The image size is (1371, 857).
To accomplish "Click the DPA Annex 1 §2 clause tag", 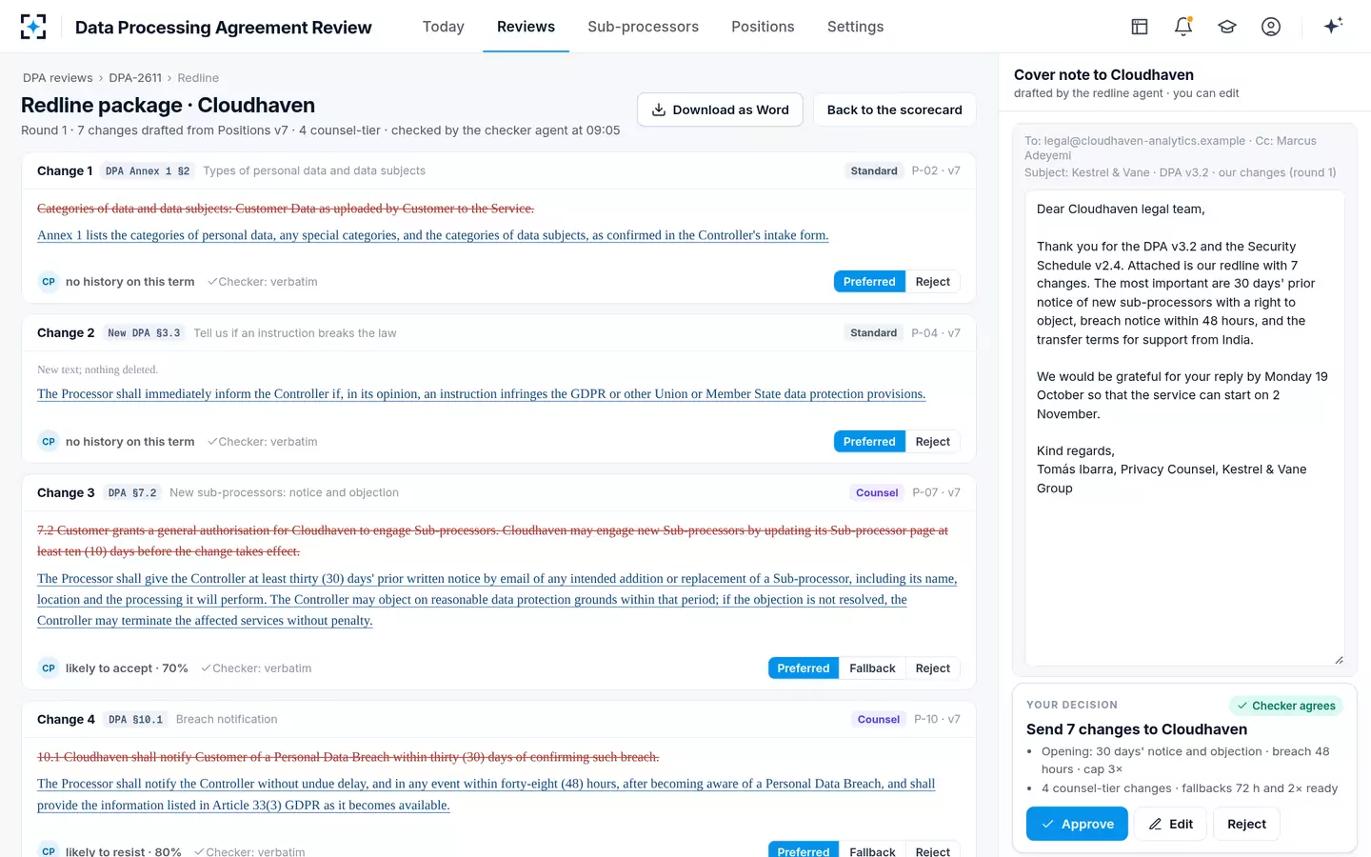I will (148, 171).
